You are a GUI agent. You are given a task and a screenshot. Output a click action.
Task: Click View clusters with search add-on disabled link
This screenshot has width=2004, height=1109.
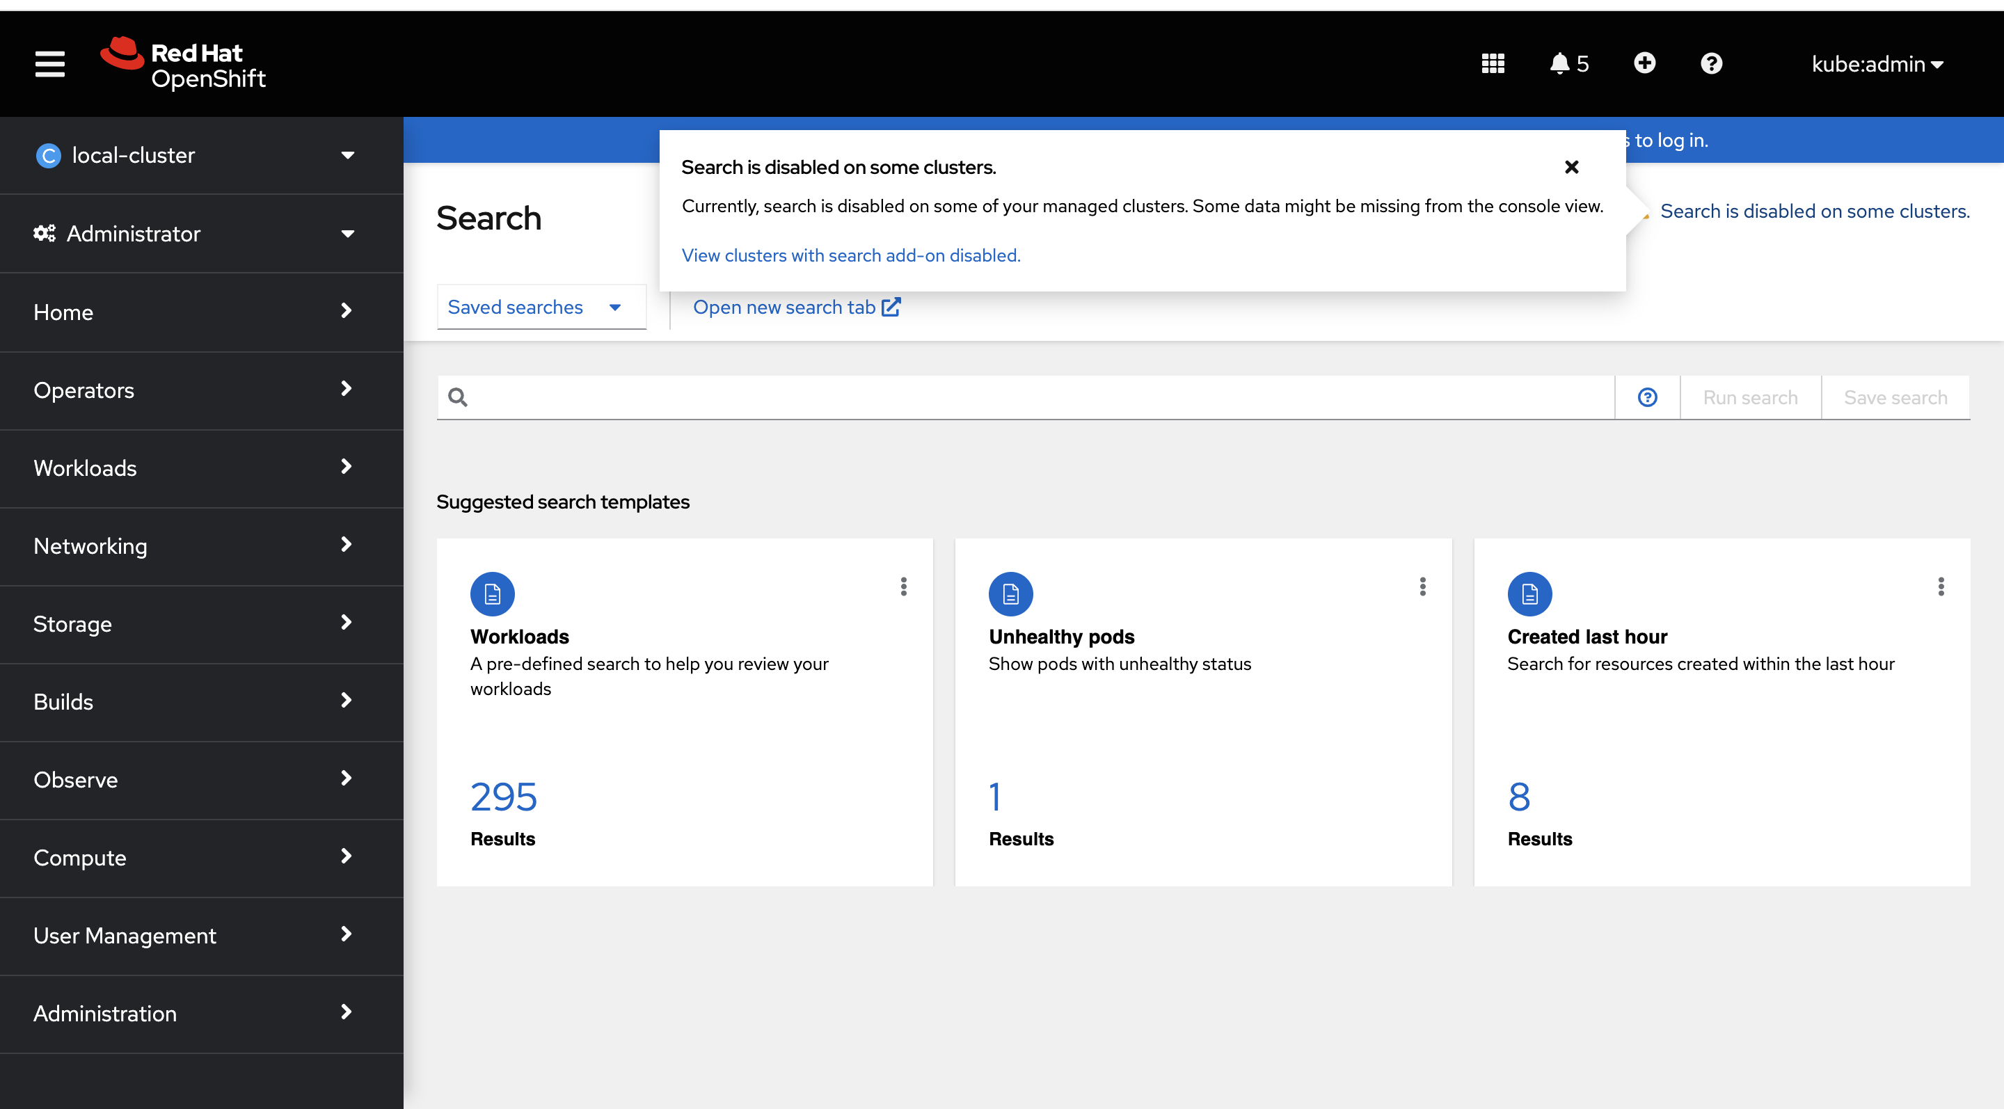pos(850,256)
